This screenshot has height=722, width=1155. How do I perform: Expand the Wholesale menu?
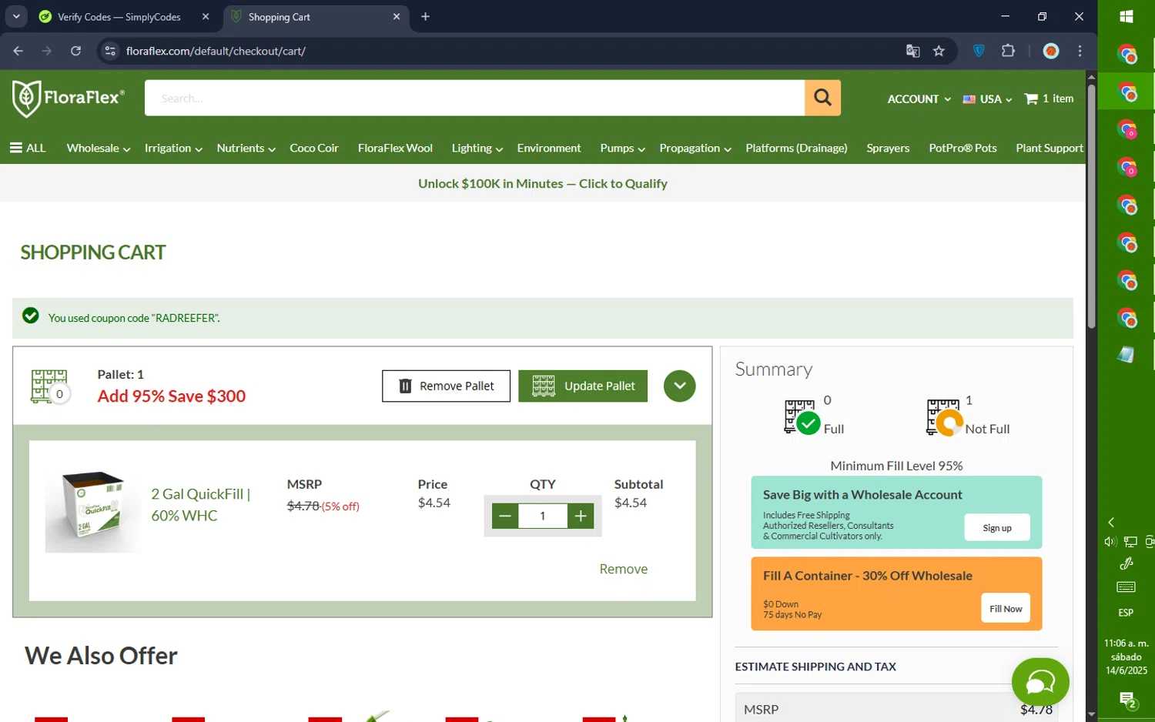point(99,148)
